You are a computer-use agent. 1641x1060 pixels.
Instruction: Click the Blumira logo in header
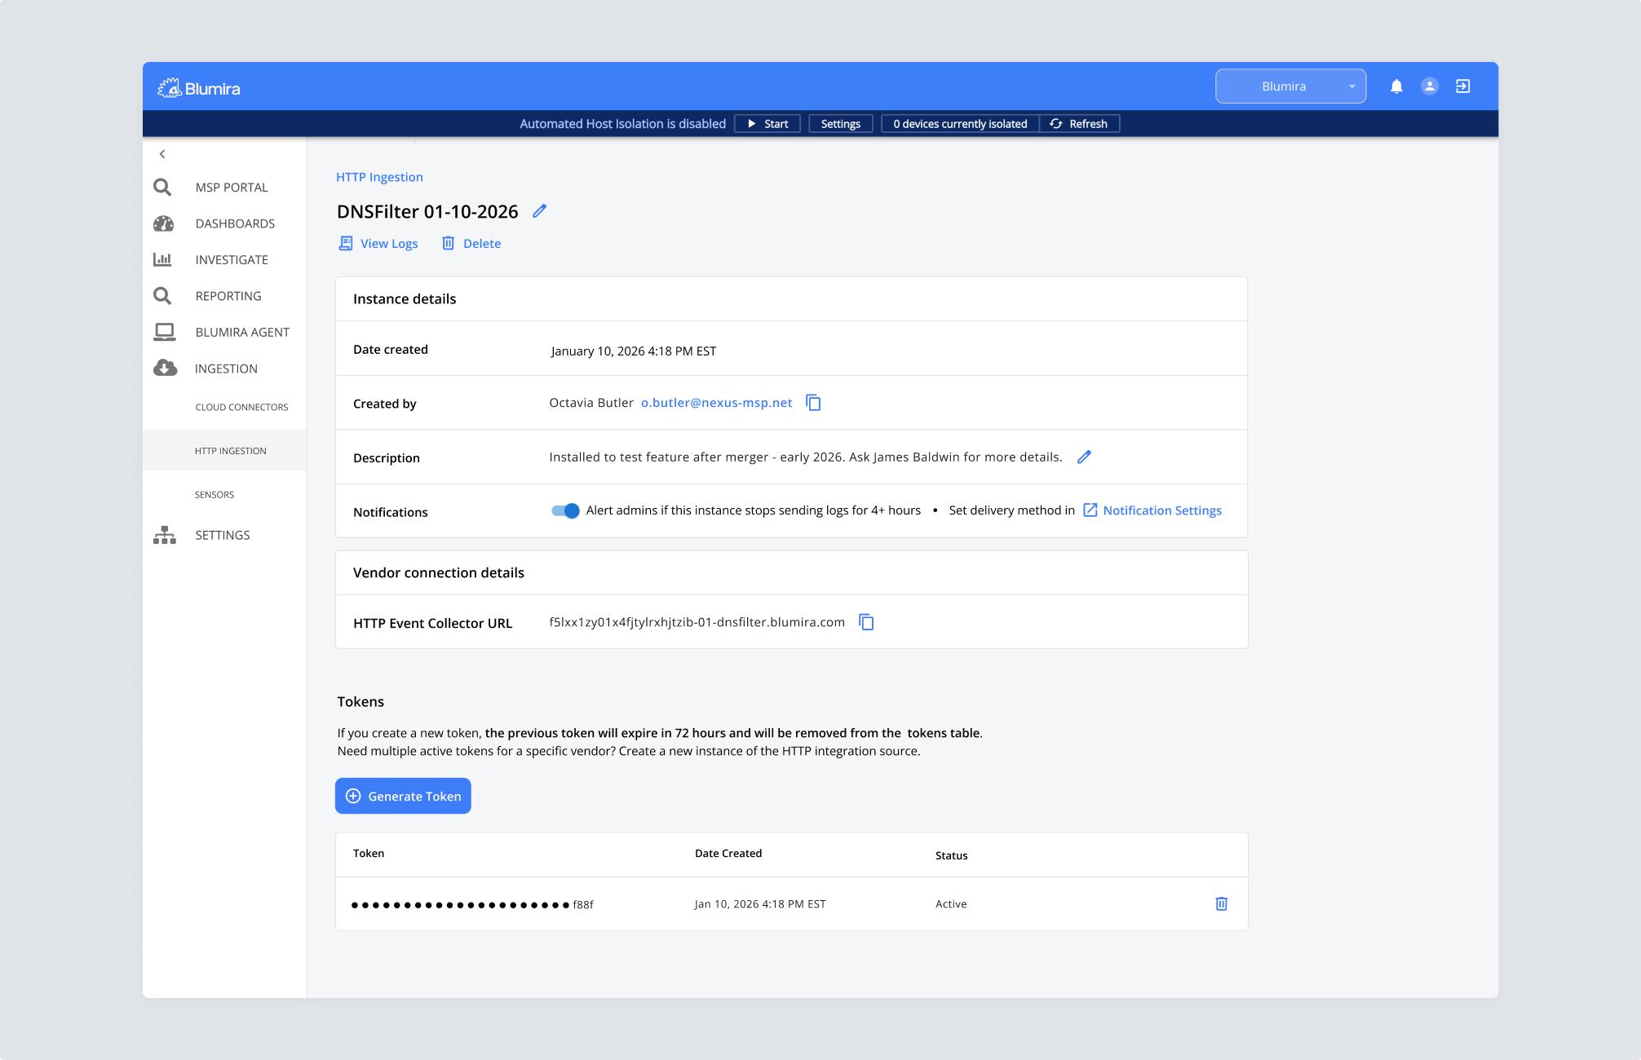pos(198,88)
